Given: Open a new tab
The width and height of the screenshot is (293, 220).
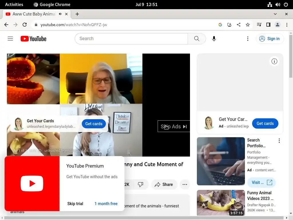Looking at the screenshot, I should click(77, 14).
